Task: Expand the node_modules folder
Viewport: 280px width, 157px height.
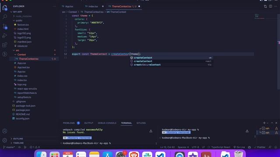Action: (x=24, y=16)
